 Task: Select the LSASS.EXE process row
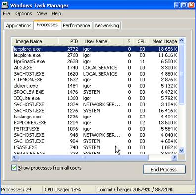[96, 148]
